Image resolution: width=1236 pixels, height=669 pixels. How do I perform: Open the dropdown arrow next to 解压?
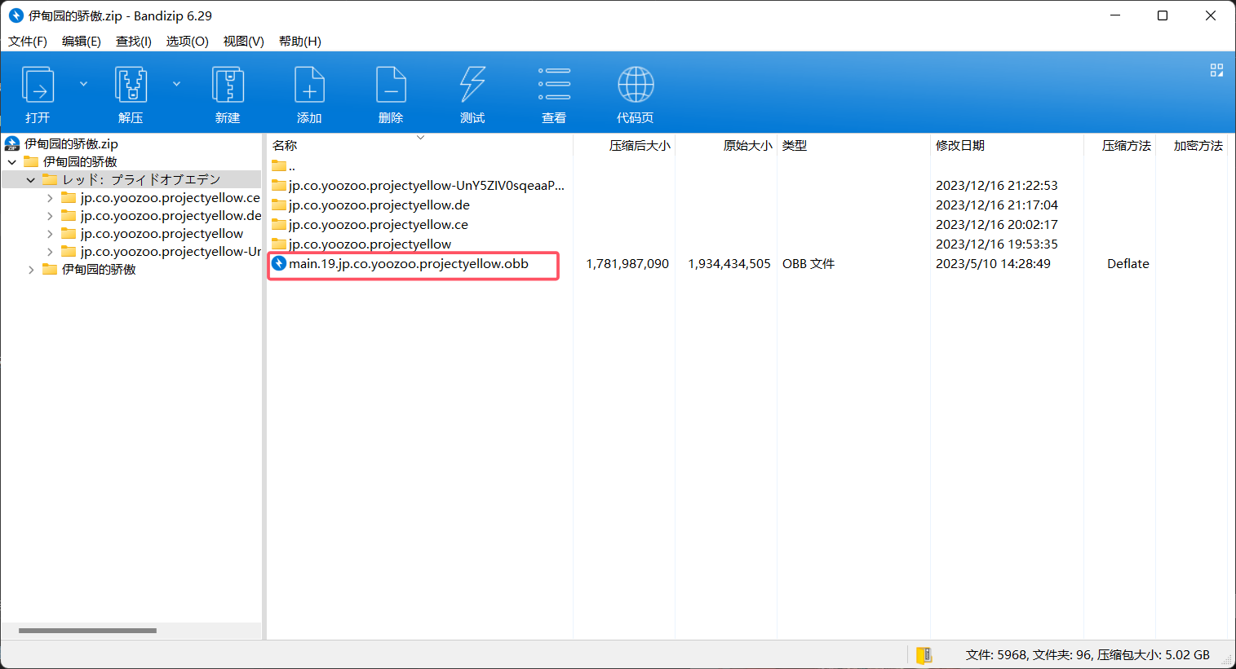pyautogui.click(x=176, y=84)
